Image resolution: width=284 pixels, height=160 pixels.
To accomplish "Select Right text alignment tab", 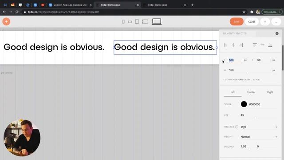I will click(x=270, y=92).
